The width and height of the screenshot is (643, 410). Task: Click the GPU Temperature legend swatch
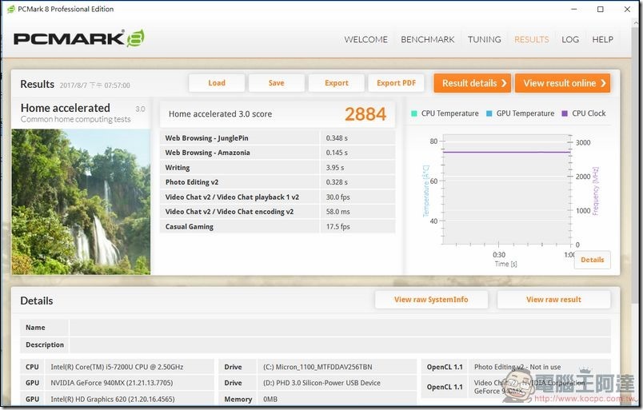(489, 113)
